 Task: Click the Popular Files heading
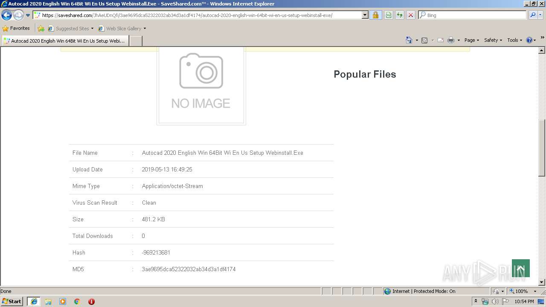[x=365, y=74]
